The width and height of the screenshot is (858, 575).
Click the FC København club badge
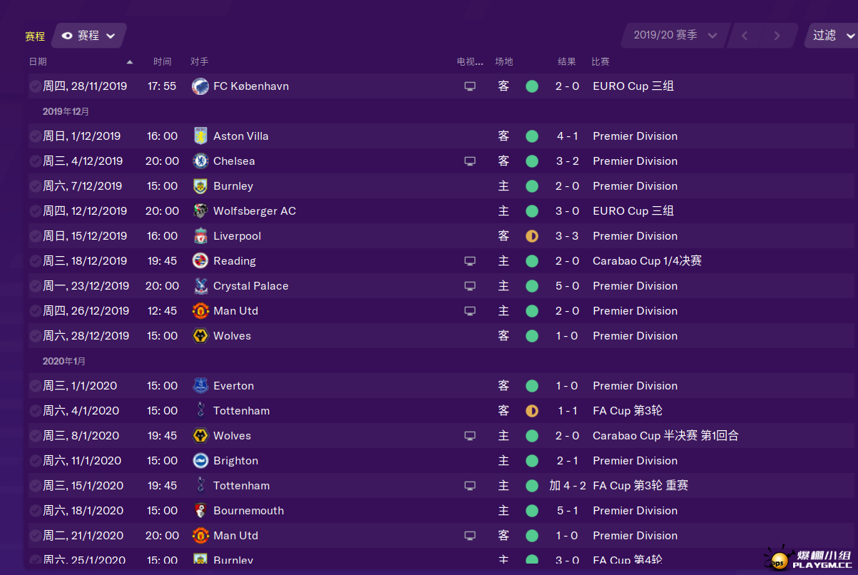(200, 86)
